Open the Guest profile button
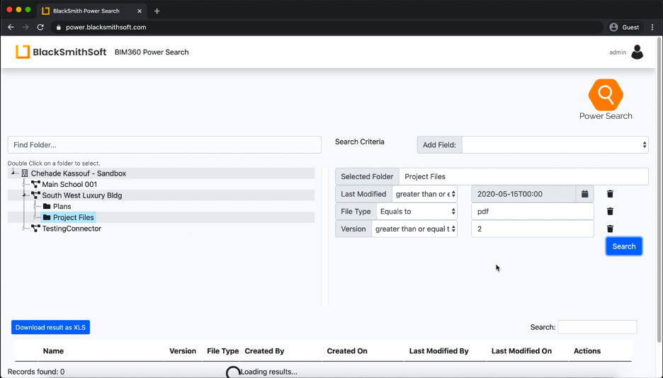Viewport: 663px width, 378px height. (625, 27)
